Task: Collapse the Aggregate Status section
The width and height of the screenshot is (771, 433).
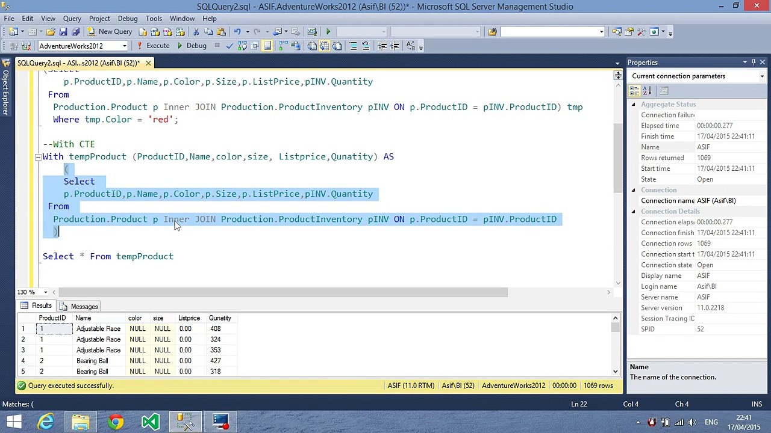Action: (x=633, y=105)
